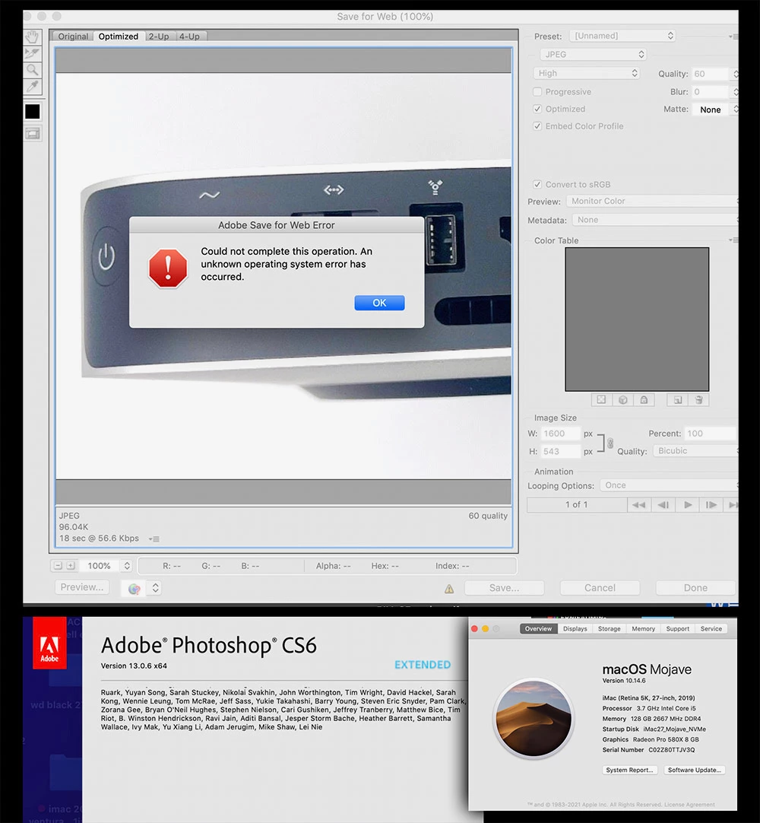Click OK in the error dialog

[379, 303]
